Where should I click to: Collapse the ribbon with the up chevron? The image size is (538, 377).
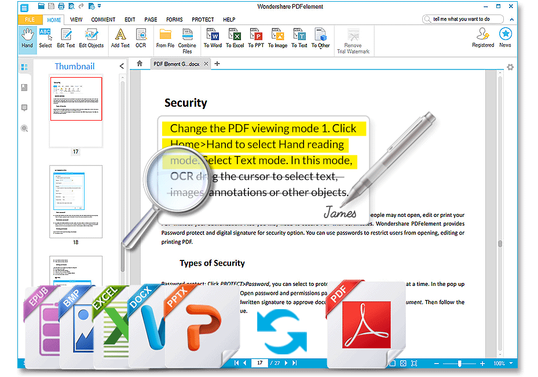pyautogui.click(x=511, y=20)
